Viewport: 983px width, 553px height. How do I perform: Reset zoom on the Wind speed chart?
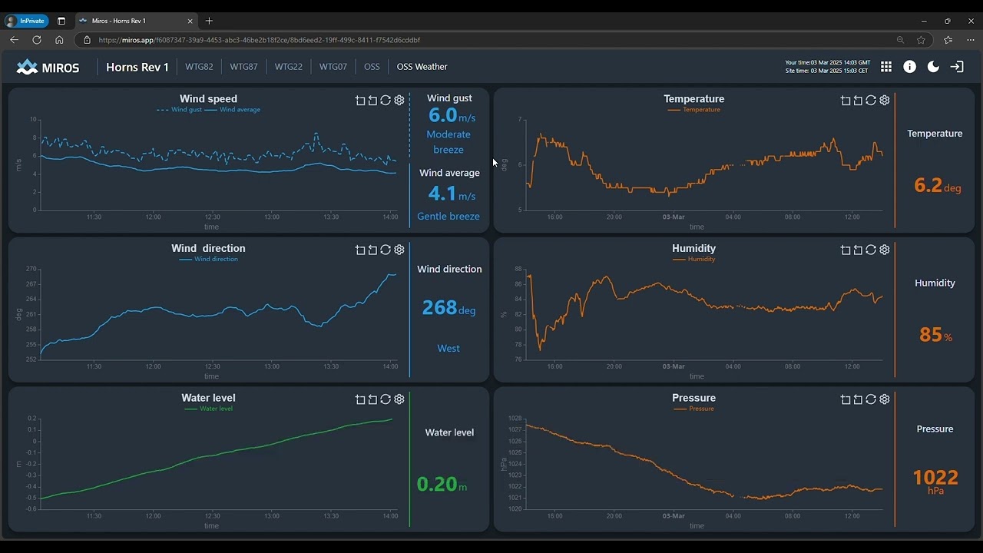coord(372,101)
